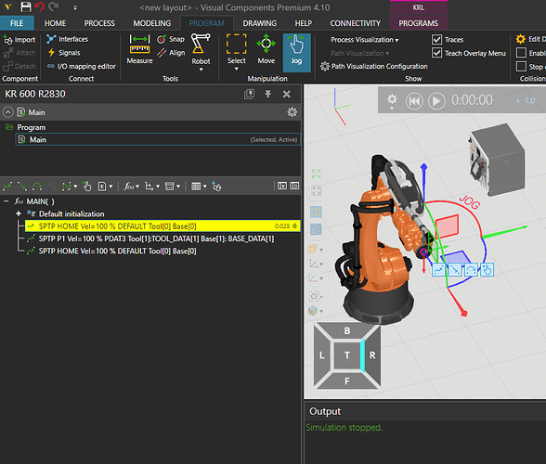Click the Save icon in title bar
Screen dimensions: 546x464
[26, 6]
